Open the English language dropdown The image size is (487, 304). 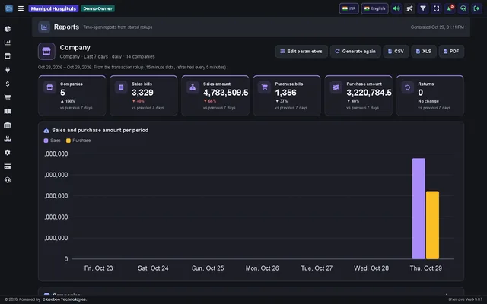click(374, 8)
